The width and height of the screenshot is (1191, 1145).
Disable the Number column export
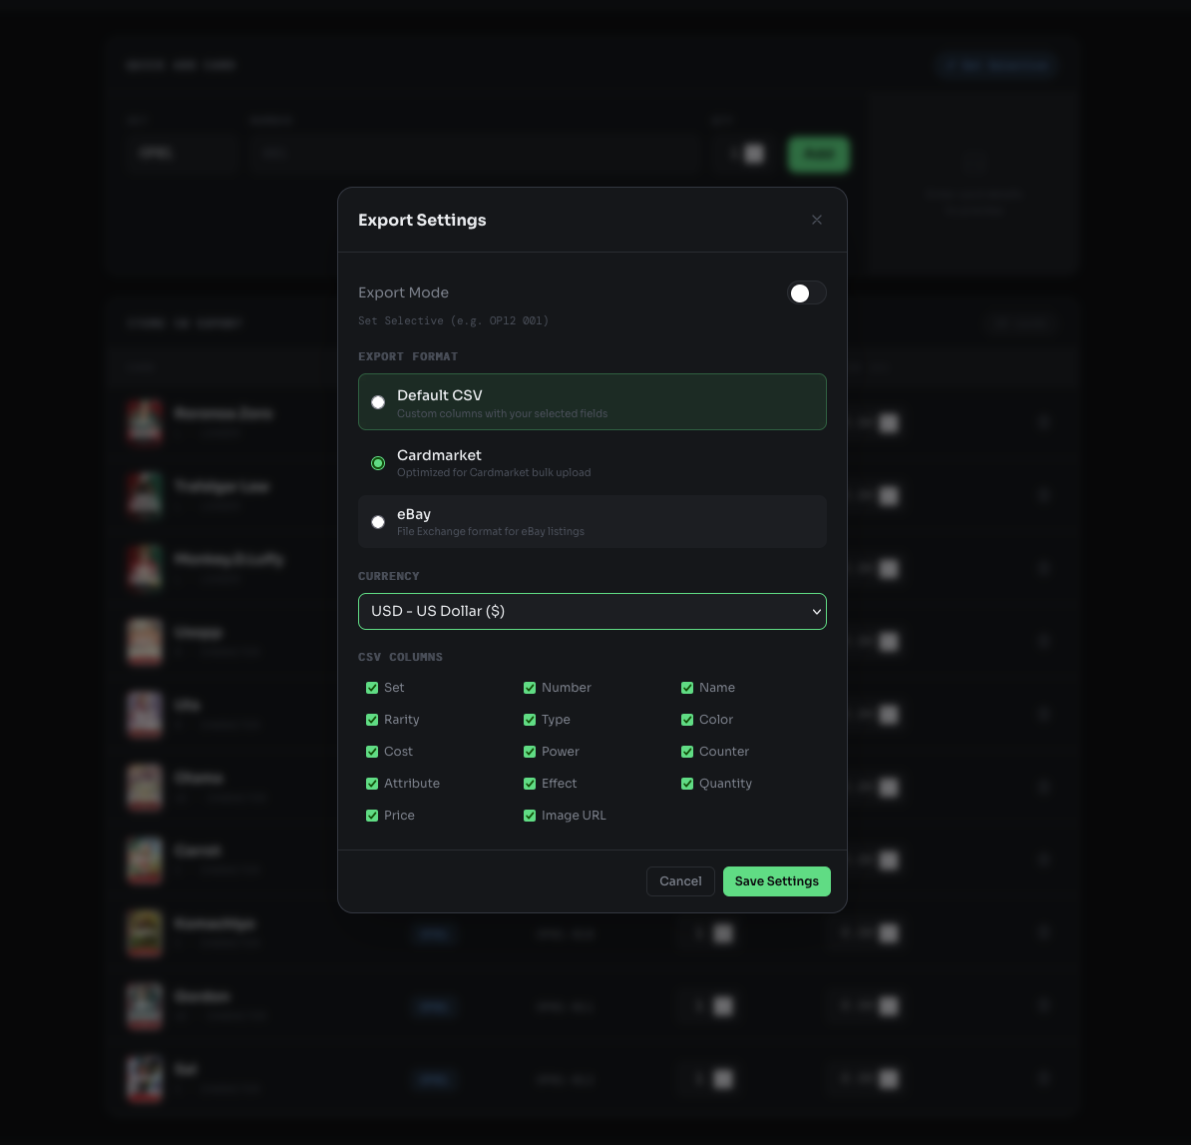pos(530,688)
